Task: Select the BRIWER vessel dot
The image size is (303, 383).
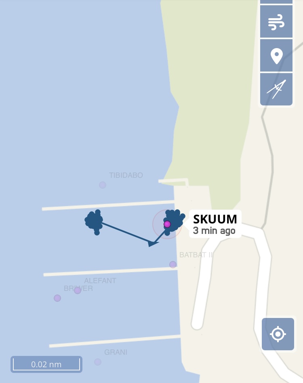Action: click(x=57, y=298)
